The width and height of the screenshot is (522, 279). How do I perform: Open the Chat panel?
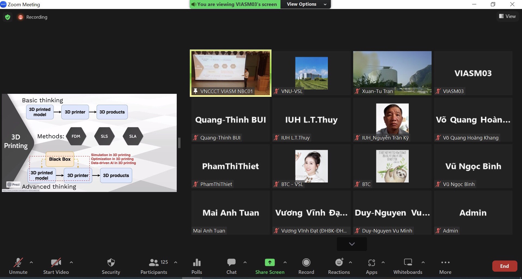click(x=231, y=263)
